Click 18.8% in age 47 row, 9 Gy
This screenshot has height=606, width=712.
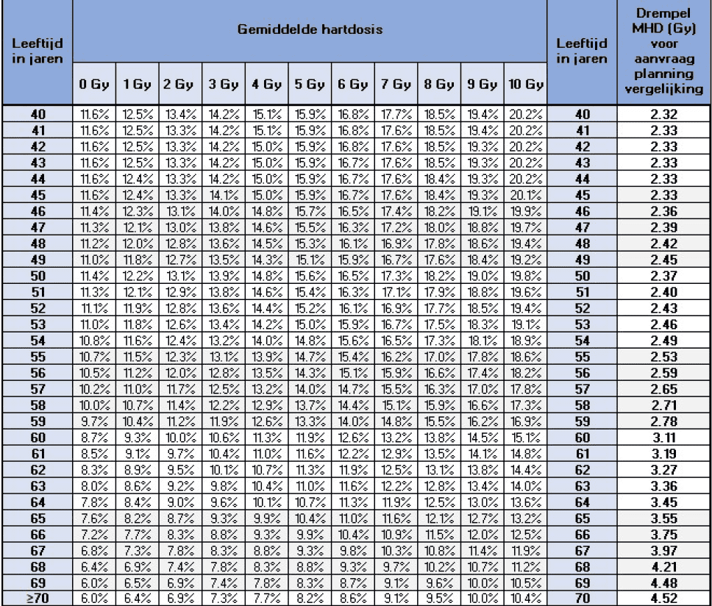point(483,228)
